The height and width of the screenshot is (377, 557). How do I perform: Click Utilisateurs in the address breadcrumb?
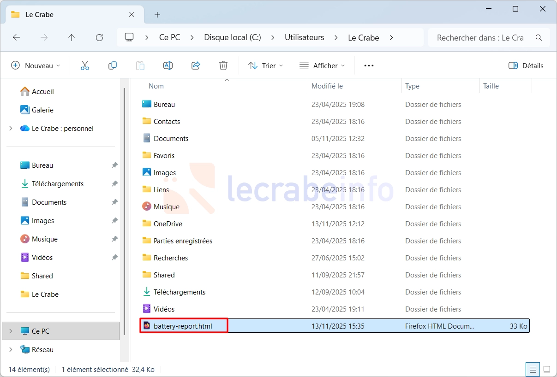[304, 38]
